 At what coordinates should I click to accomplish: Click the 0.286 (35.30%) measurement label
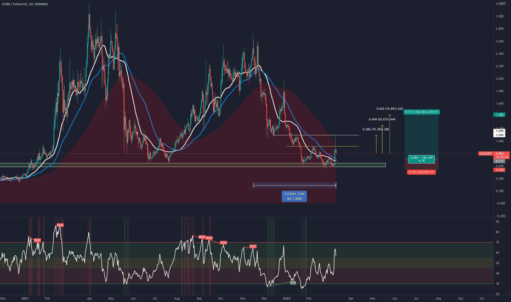(x=376, y=129)
